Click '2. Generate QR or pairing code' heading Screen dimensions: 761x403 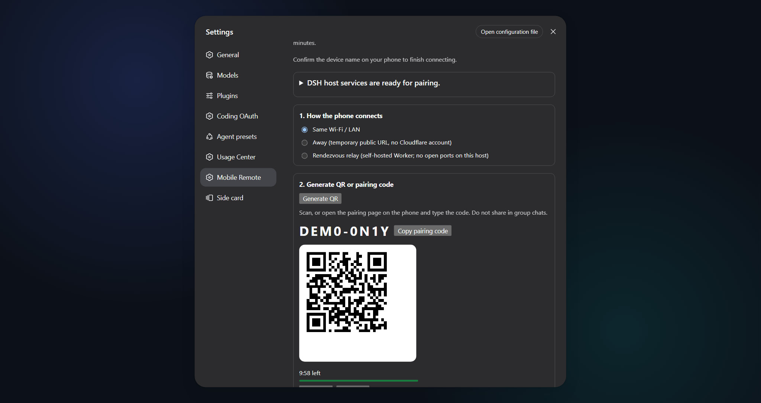point(346,185)
